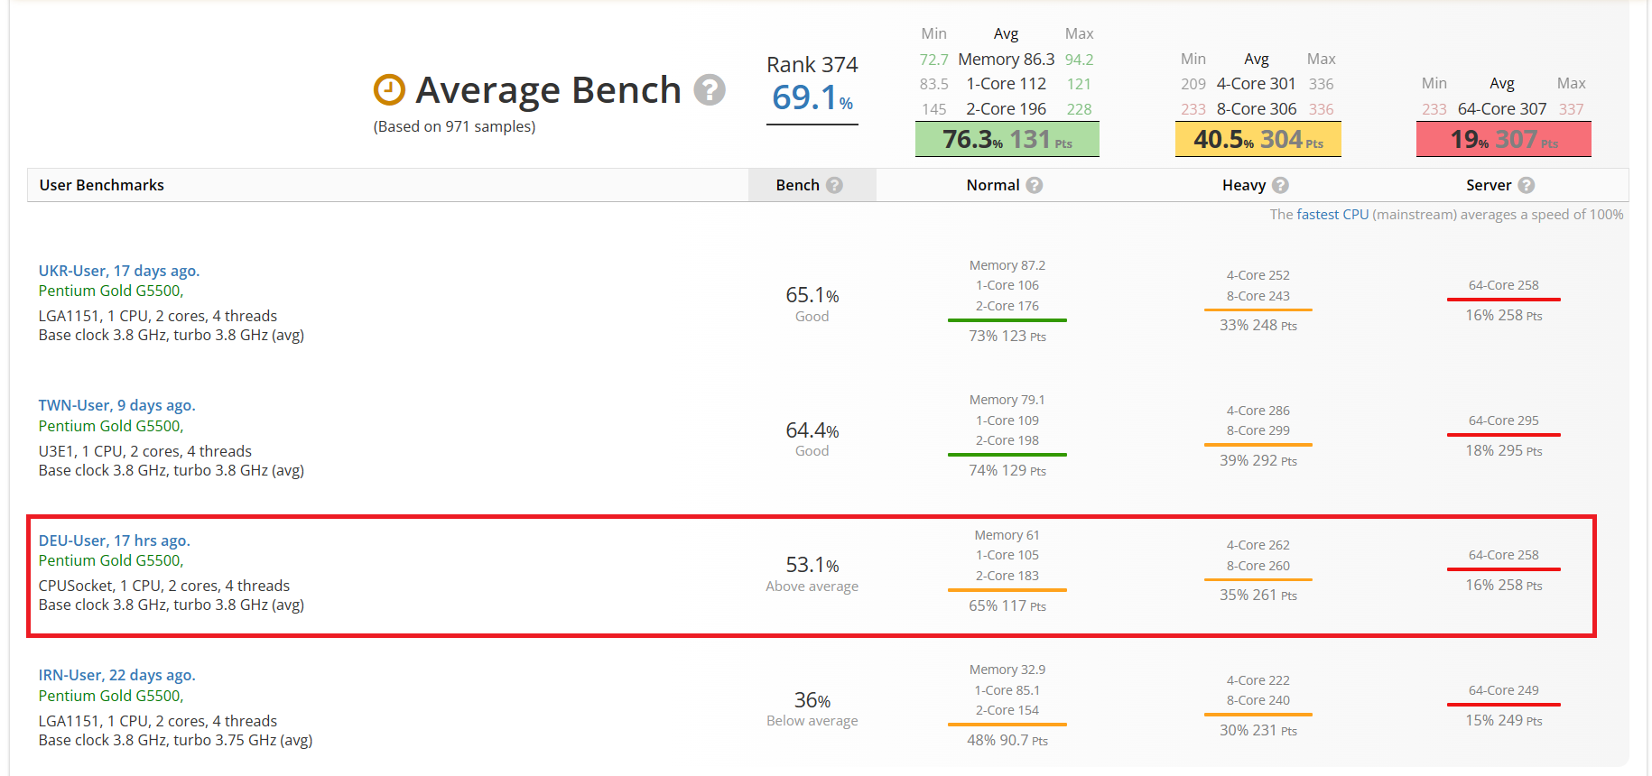Open the Server column help icon
The height and width of the screenshot is (776, 1652).
point(1526,185)
